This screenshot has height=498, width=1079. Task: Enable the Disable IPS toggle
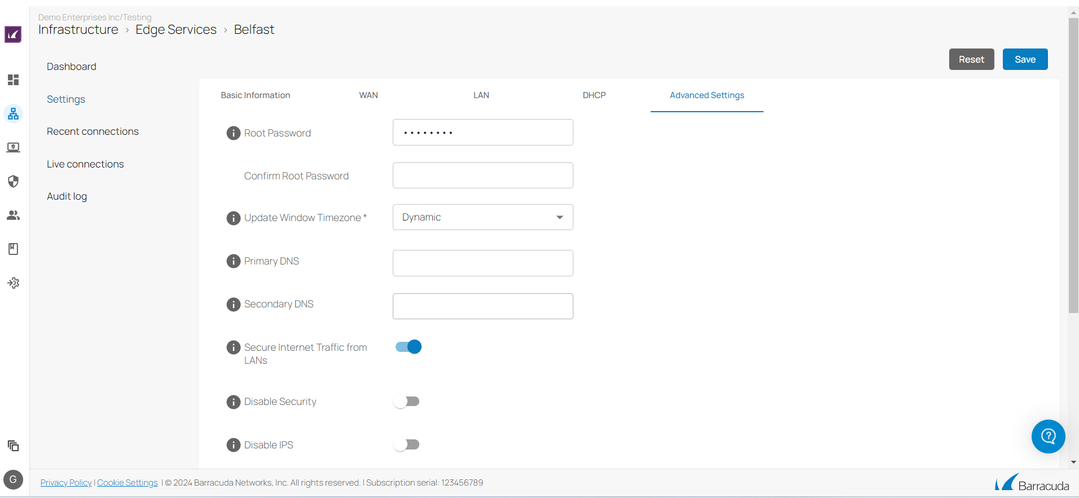[x=407, y=444]
